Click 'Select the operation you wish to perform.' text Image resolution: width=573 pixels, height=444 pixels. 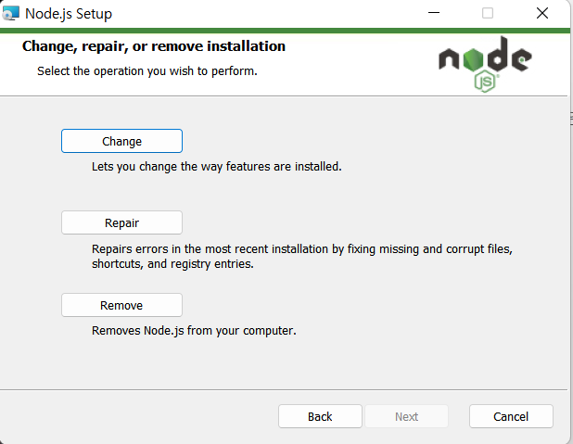(147, 70)
